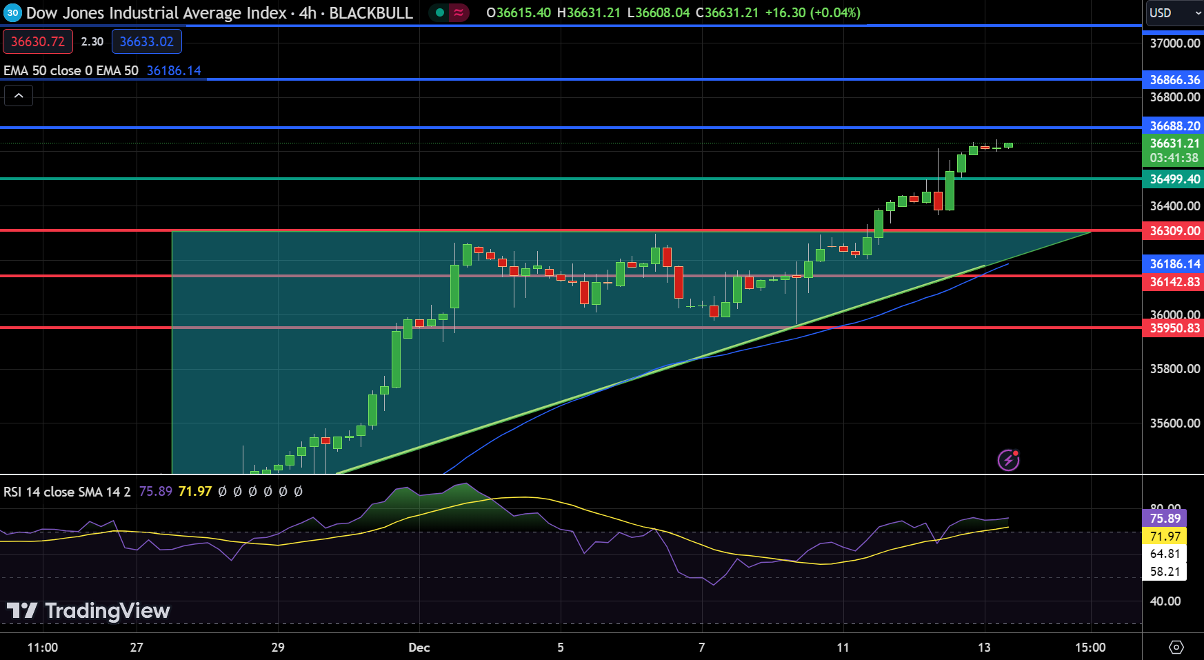Click the pink approximate-data icon in the header
This screenshot has width=1204, height=660.
click(x=459, y=12)
